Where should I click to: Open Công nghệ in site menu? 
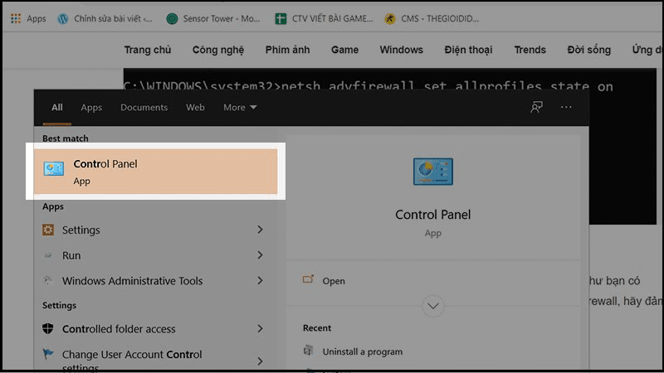pyautogui.click(x=218, y=50)
